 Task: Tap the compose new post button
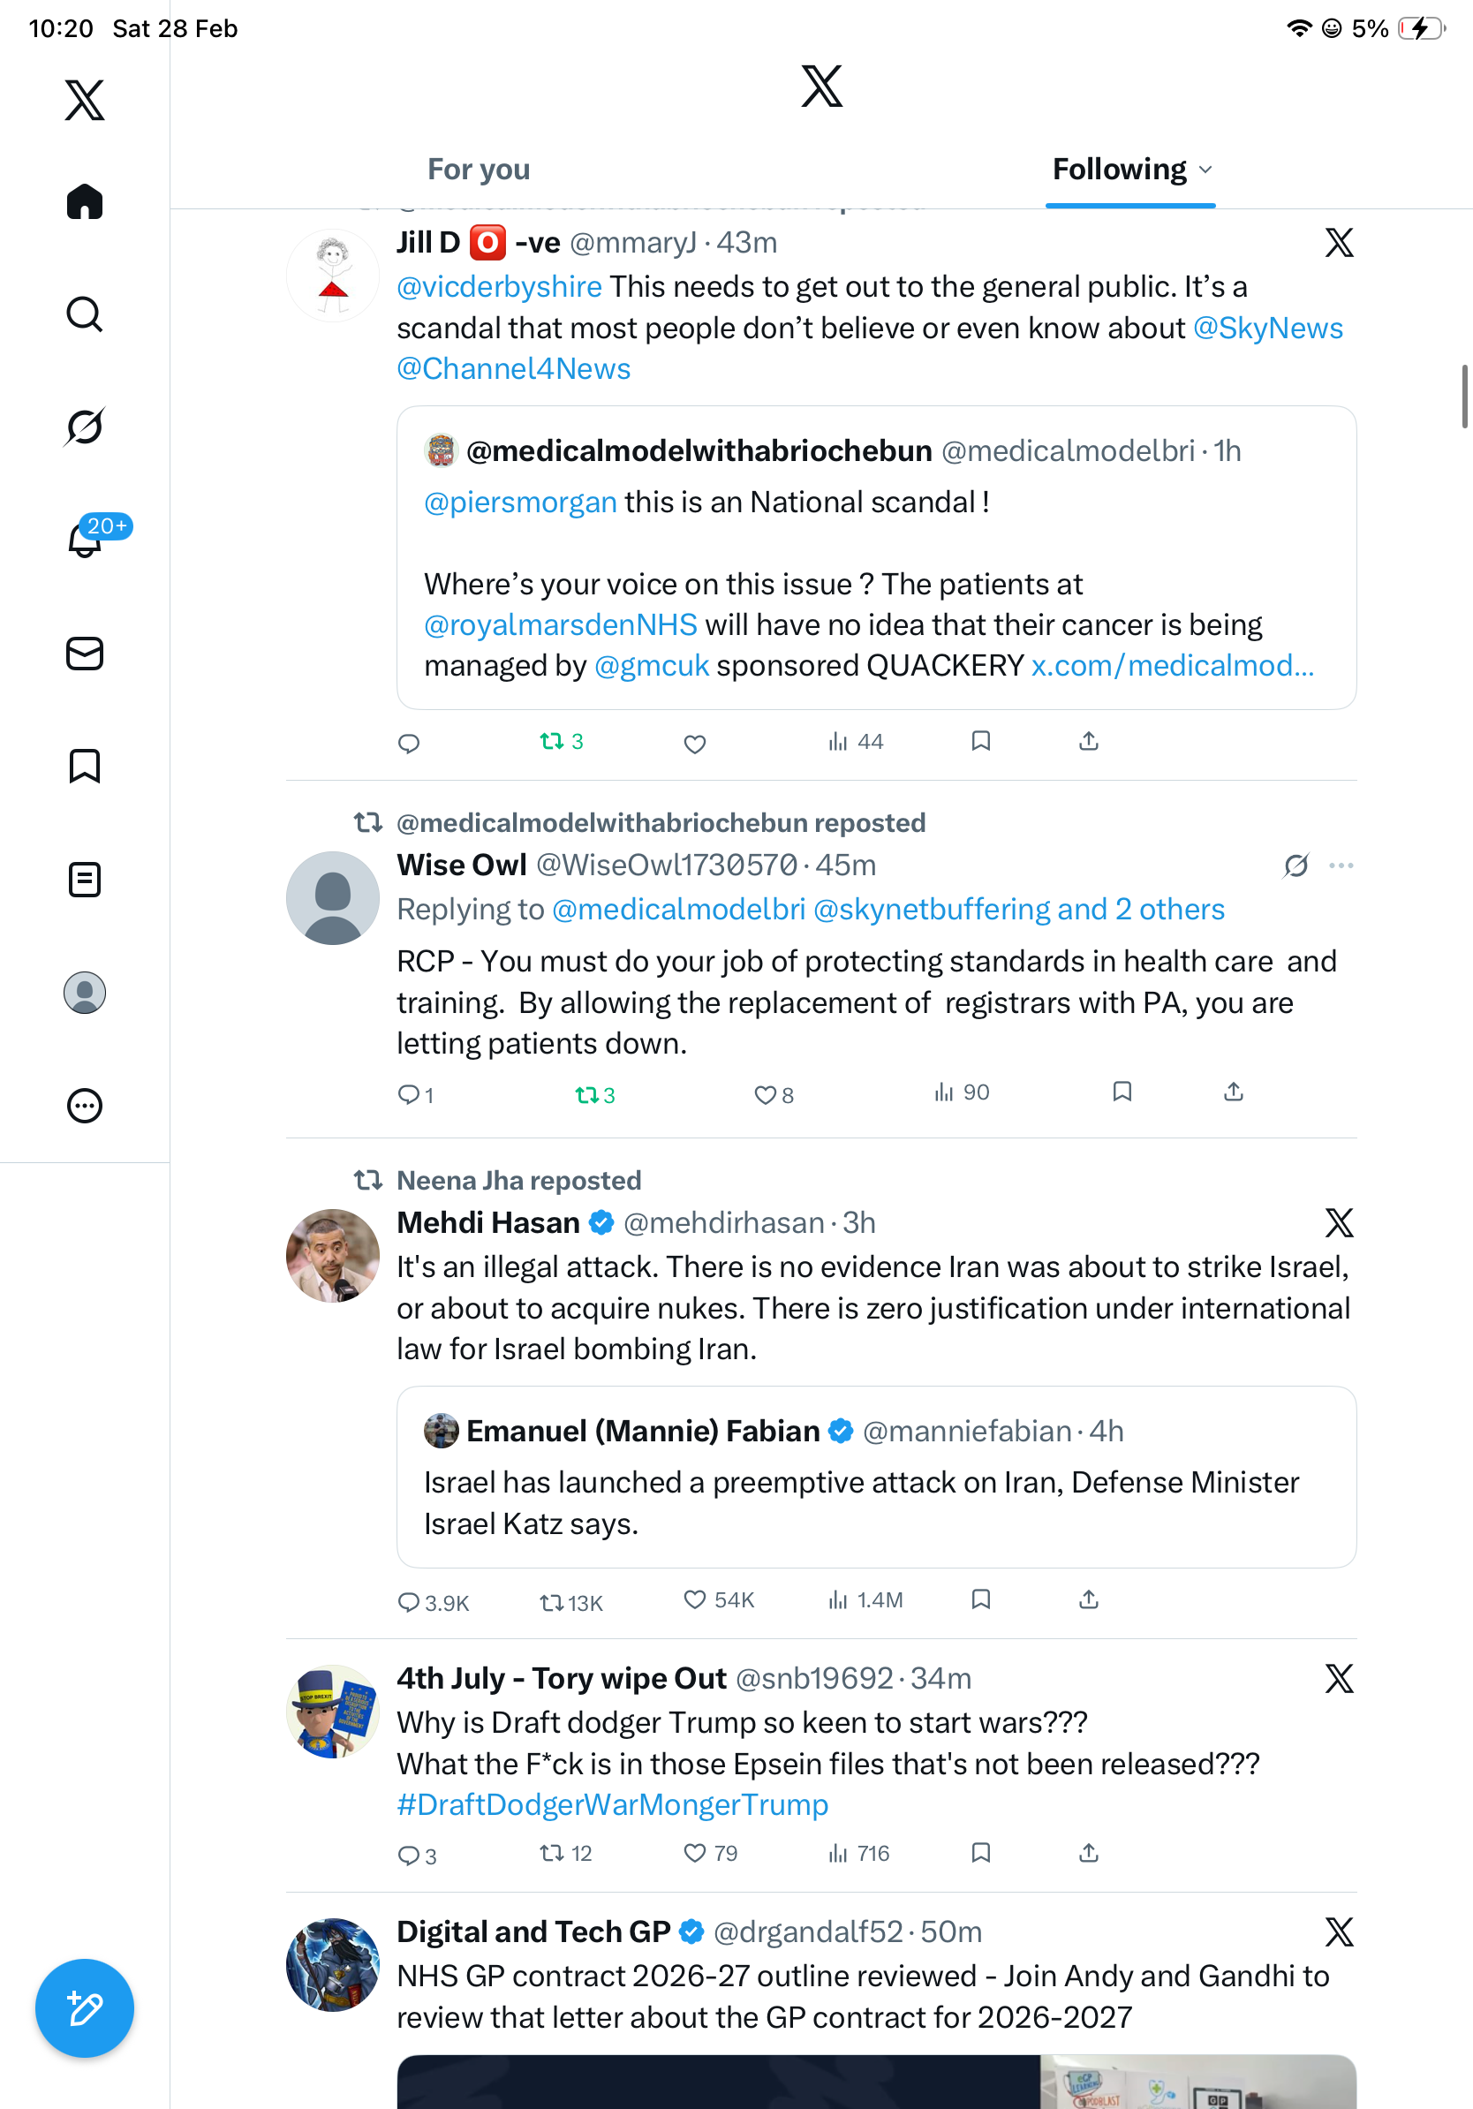[x=85, y=2008]
